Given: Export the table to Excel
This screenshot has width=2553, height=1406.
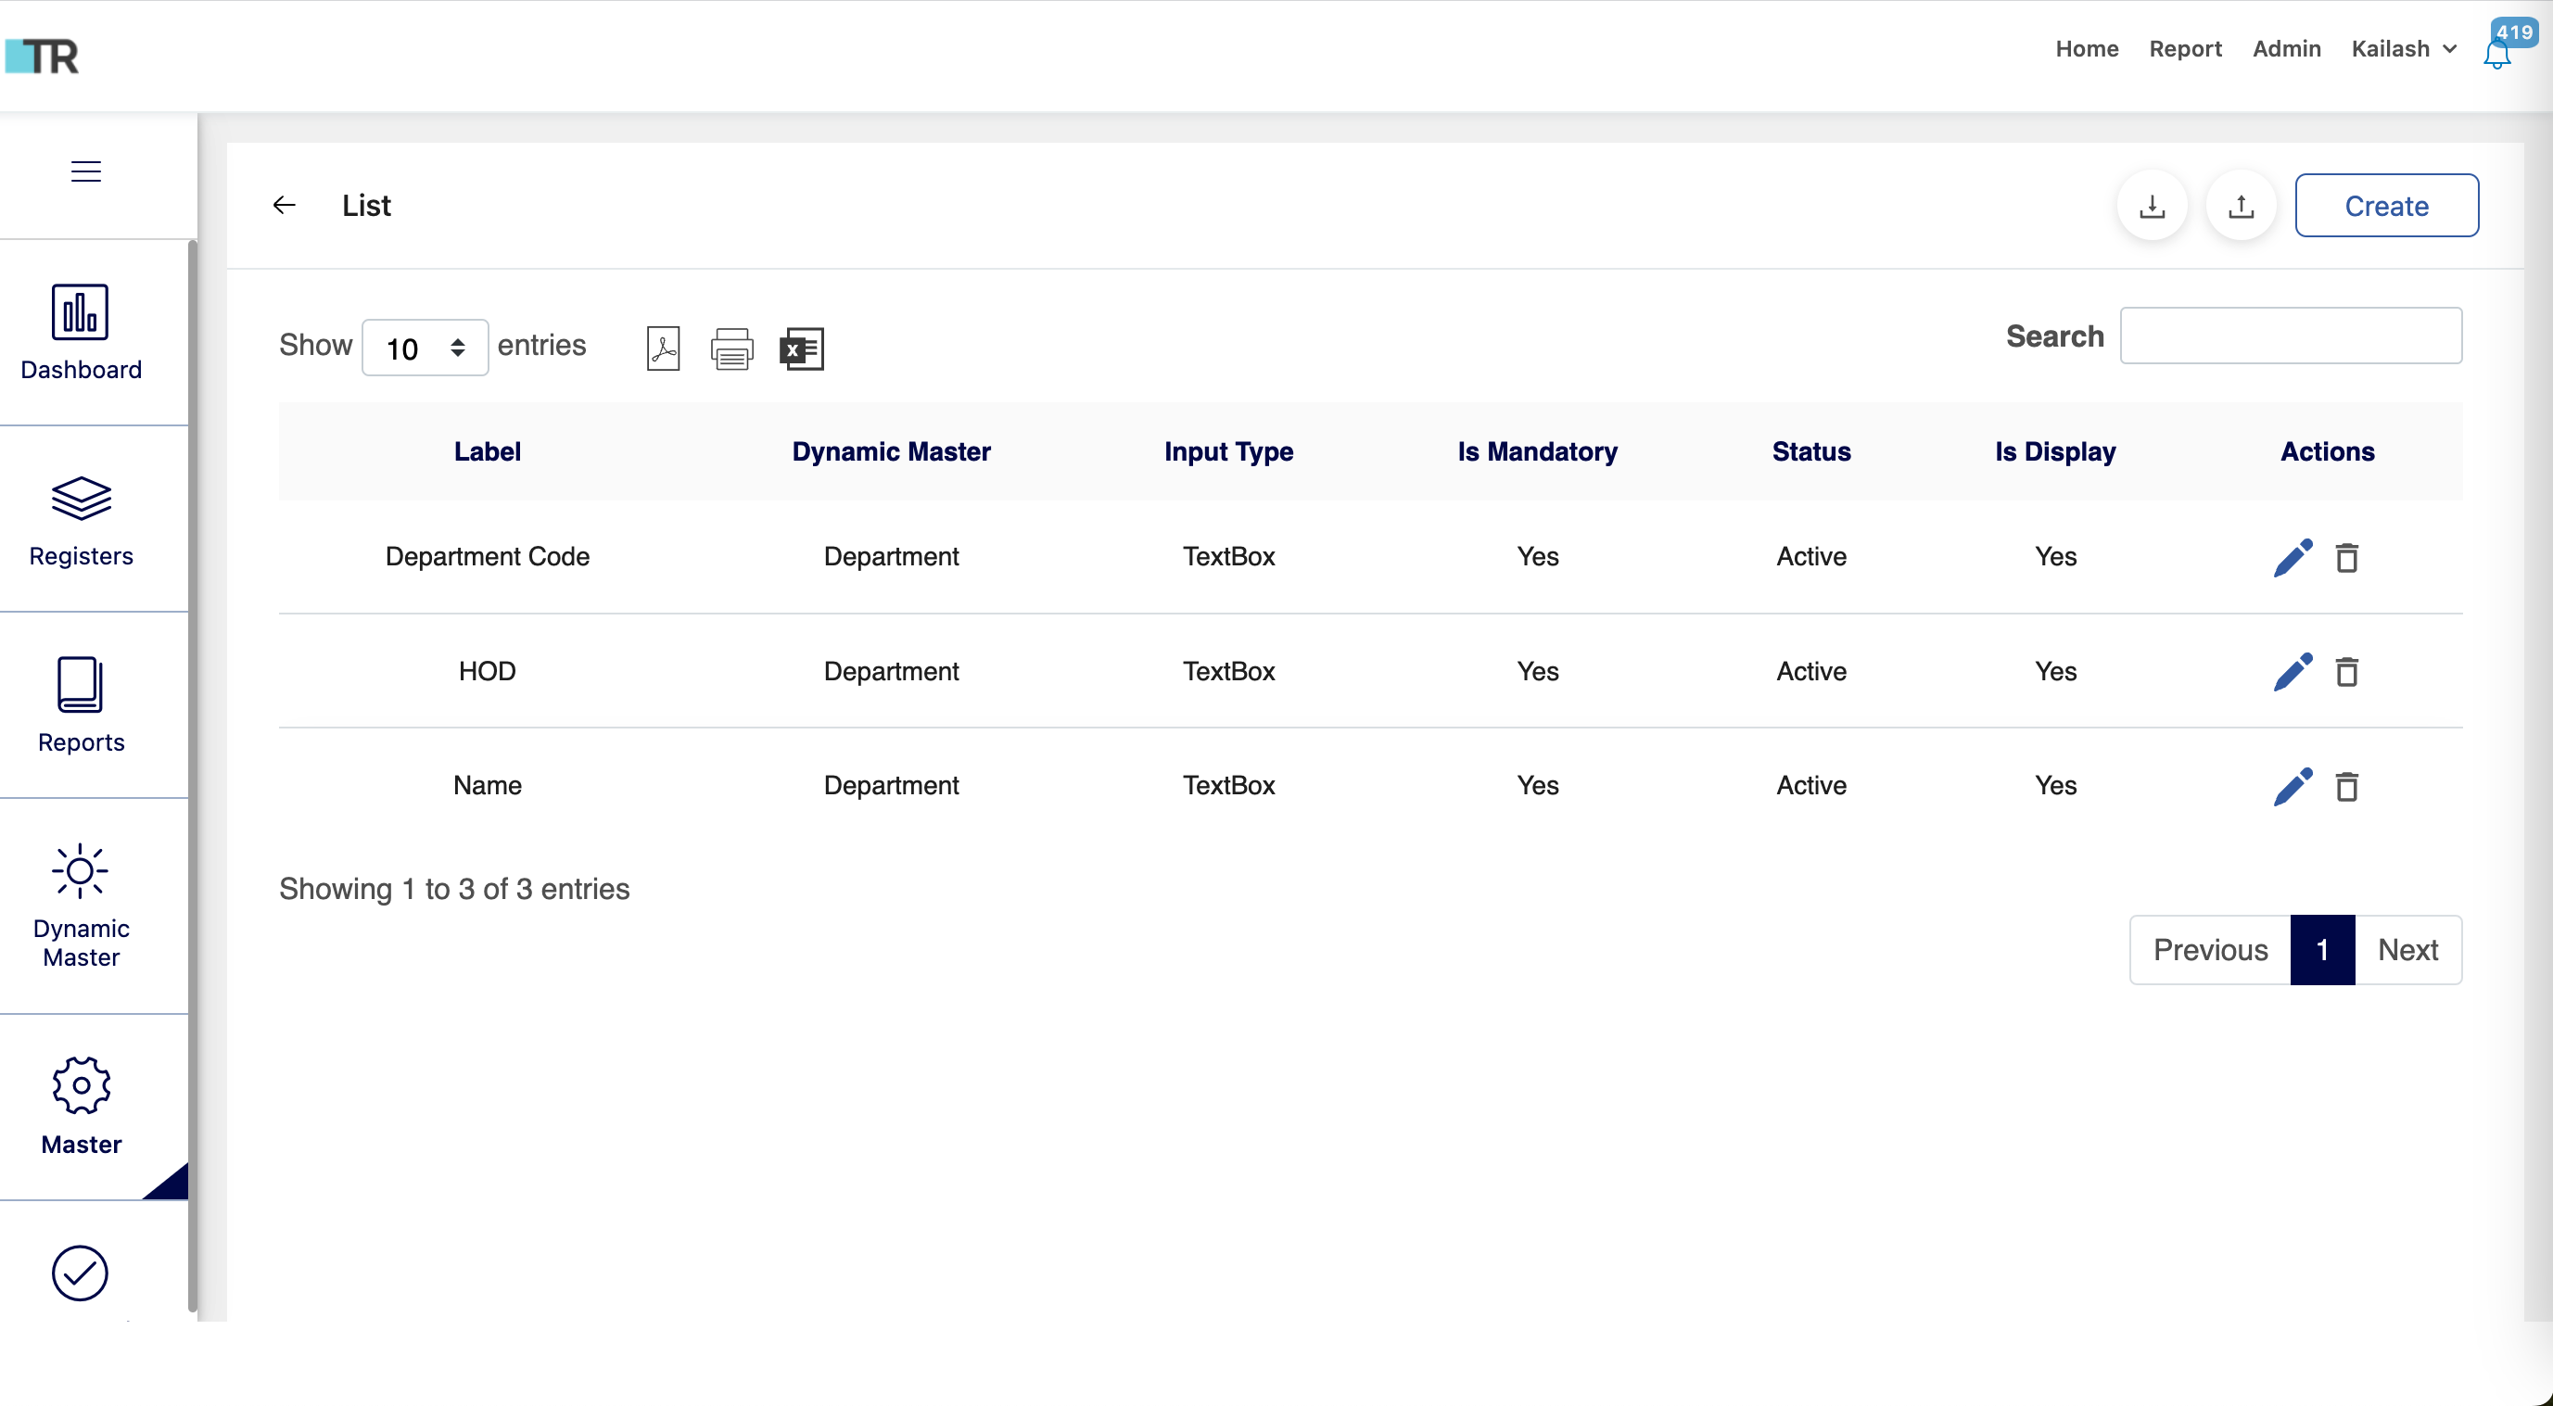Looking at the screenshot, I should tap(802, 348).
